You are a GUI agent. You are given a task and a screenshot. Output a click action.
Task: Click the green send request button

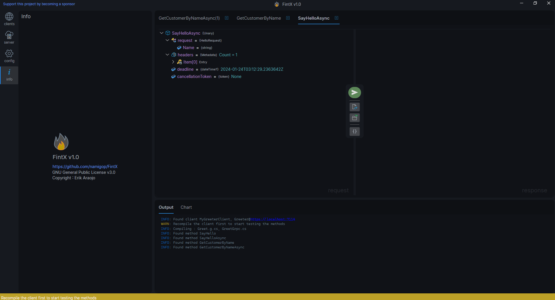[354, 92]
